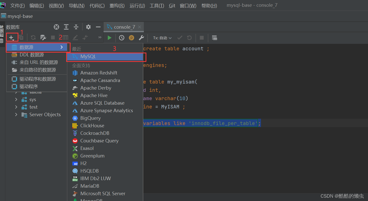Open 重构(R) menu
This screenshot has height=201, width=368.
[117, 6]
